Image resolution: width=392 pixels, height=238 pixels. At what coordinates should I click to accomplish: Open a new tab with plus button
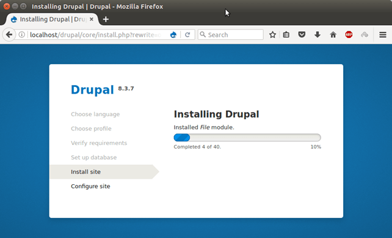[x=106, y=20]
